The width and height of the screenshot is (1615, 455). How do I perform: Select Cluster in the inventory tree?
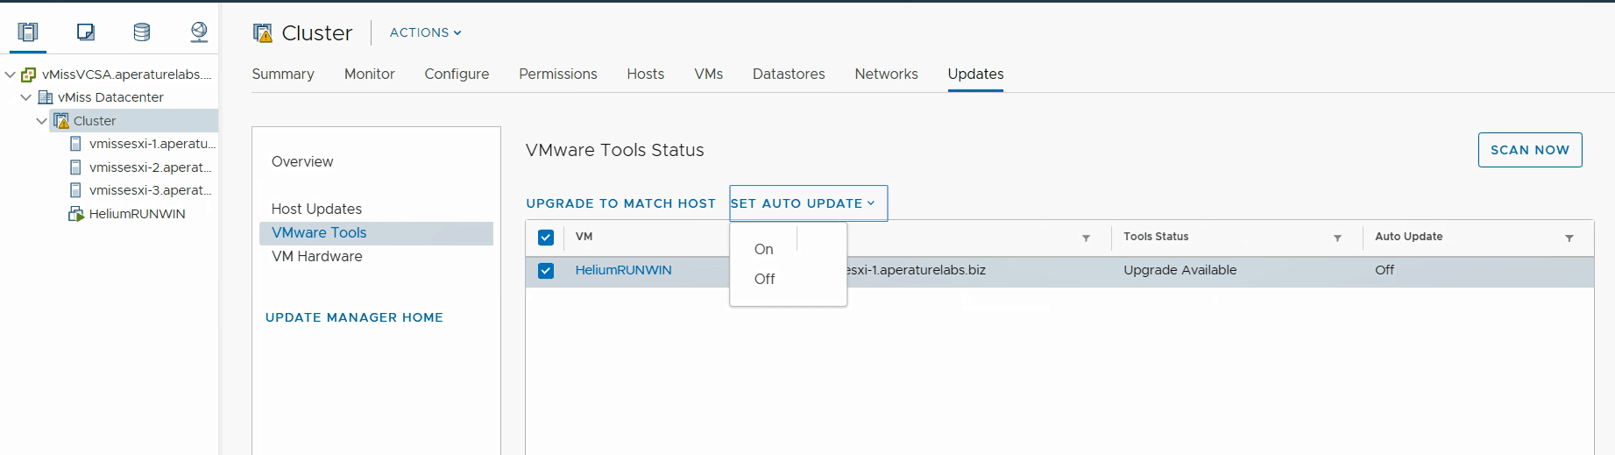coord(95,121)
